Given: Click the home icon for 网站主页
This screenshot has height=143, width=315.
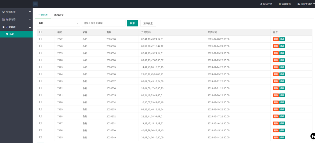Looking at the screenshot, I should click(x=261, y=4).
